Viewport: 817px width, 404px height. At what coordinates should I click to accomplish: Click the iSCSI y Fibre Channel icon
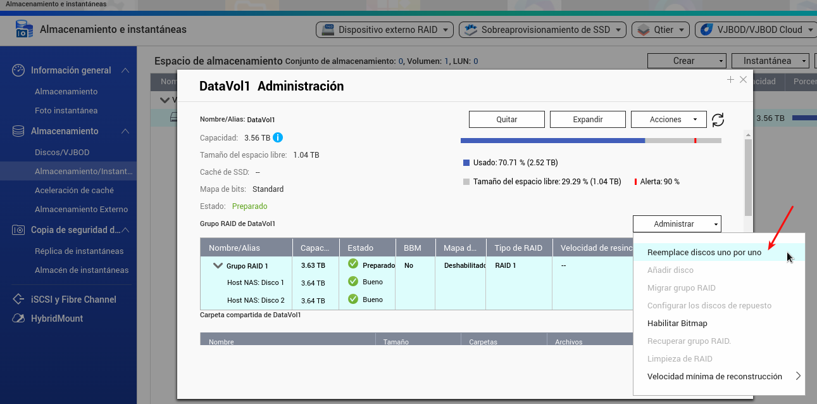18,300
